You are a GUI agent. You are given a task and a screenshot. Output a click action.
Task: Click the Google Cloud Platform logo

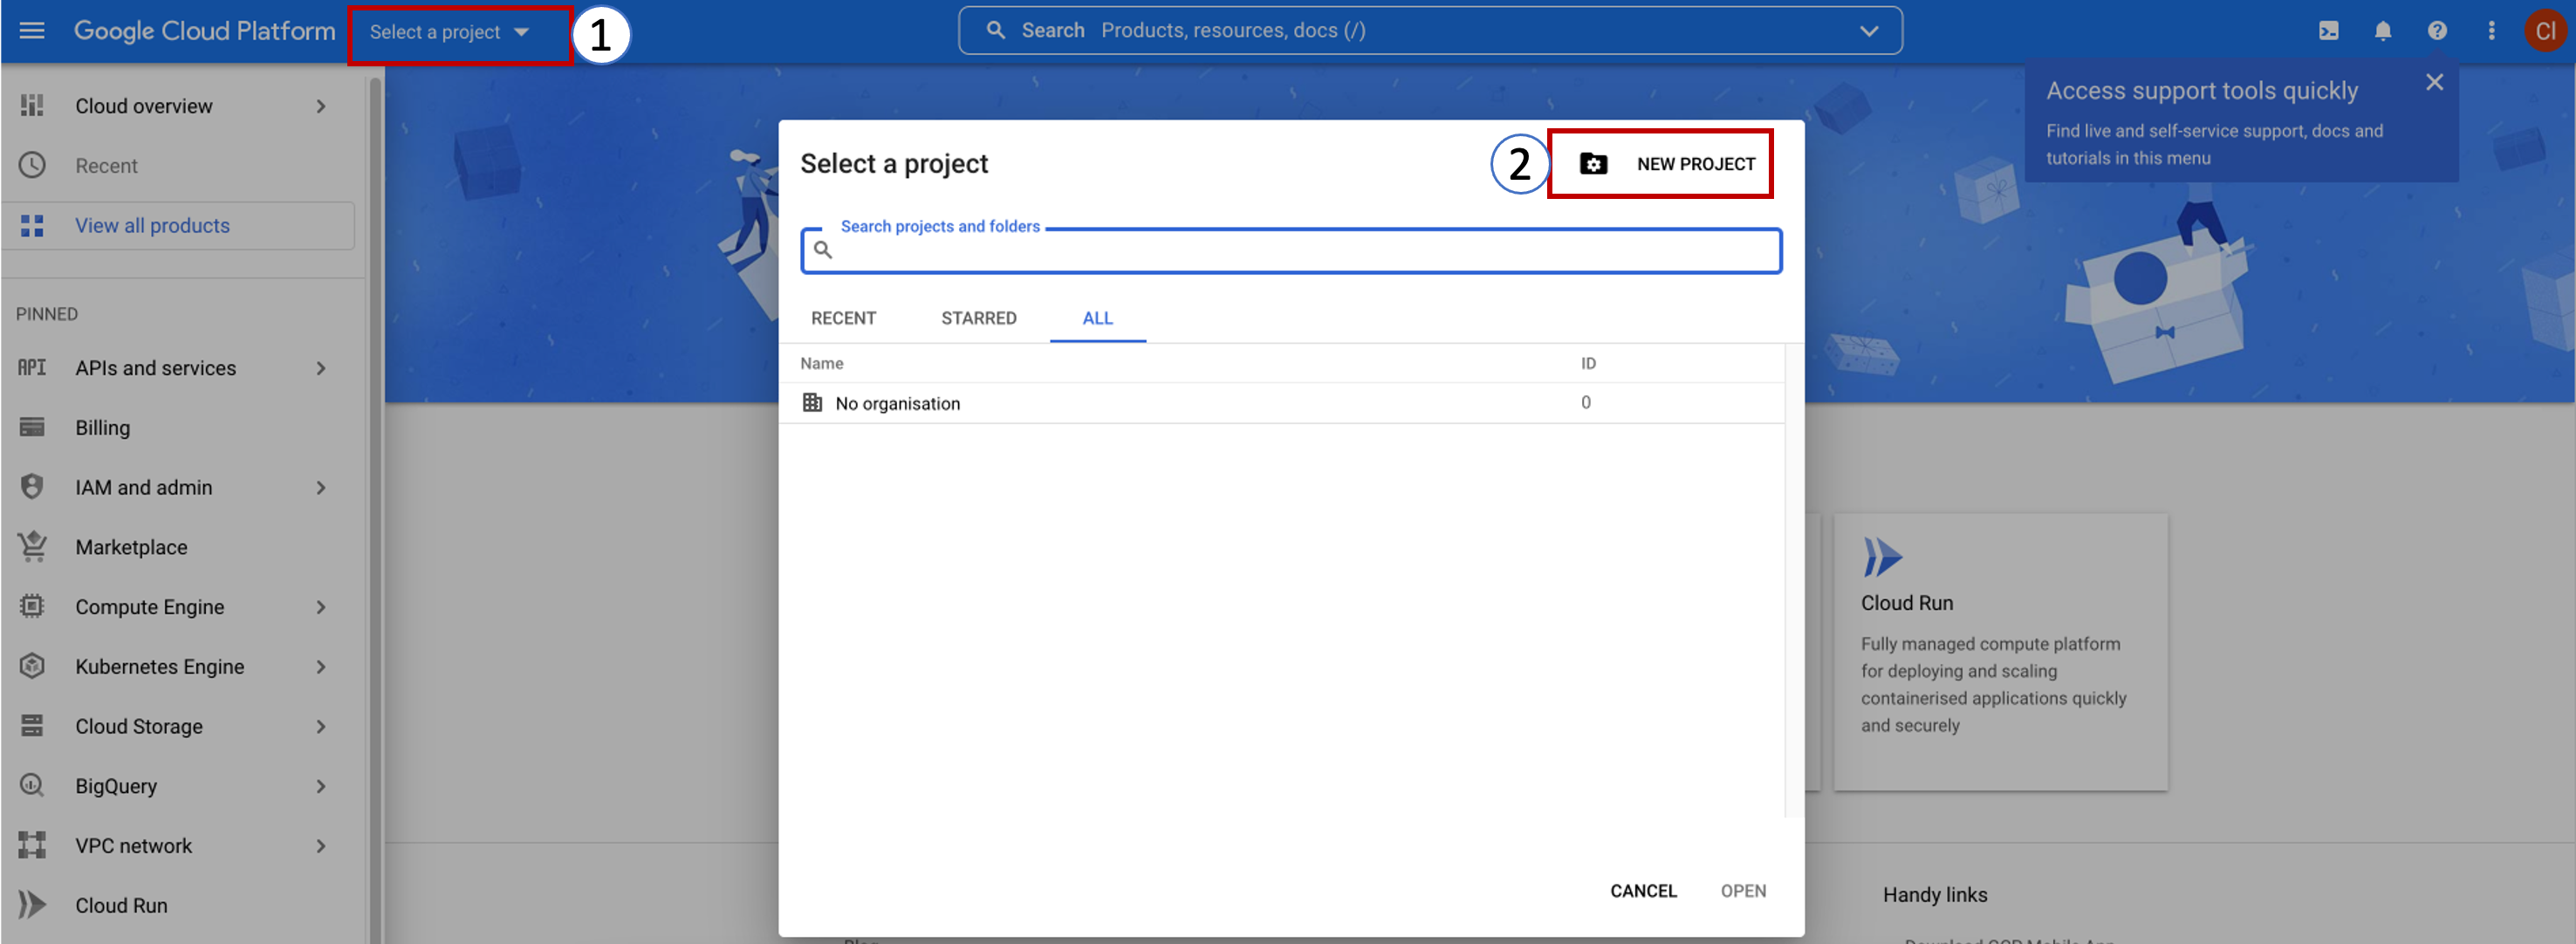click(204, 31)
